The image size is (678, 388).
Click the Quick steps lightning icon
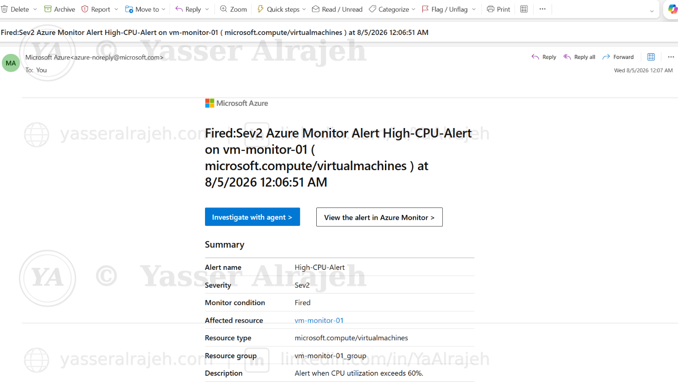click(x=260, y=9)
